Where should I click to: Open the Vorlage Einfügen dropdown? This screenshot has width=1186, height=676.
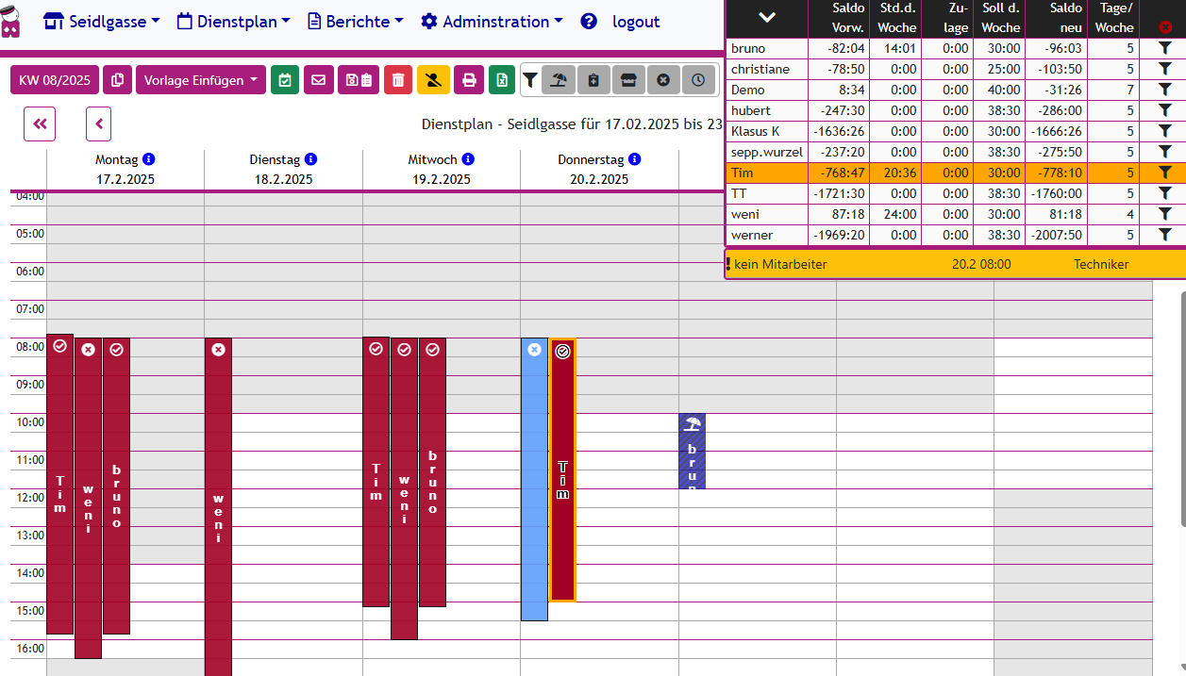coord(201,80)
